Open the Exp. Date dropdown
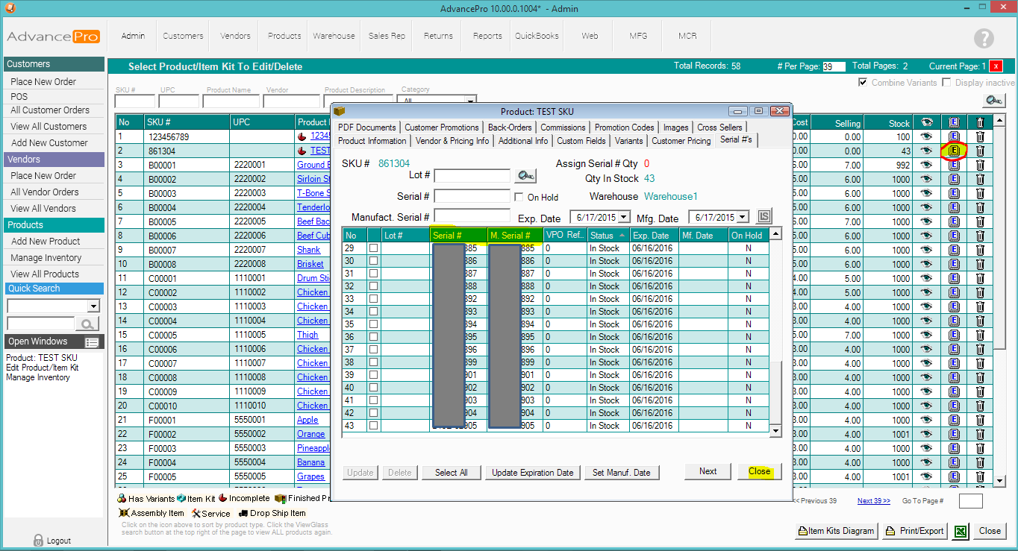Screen dimensions: 1018x551 [625, 218]
